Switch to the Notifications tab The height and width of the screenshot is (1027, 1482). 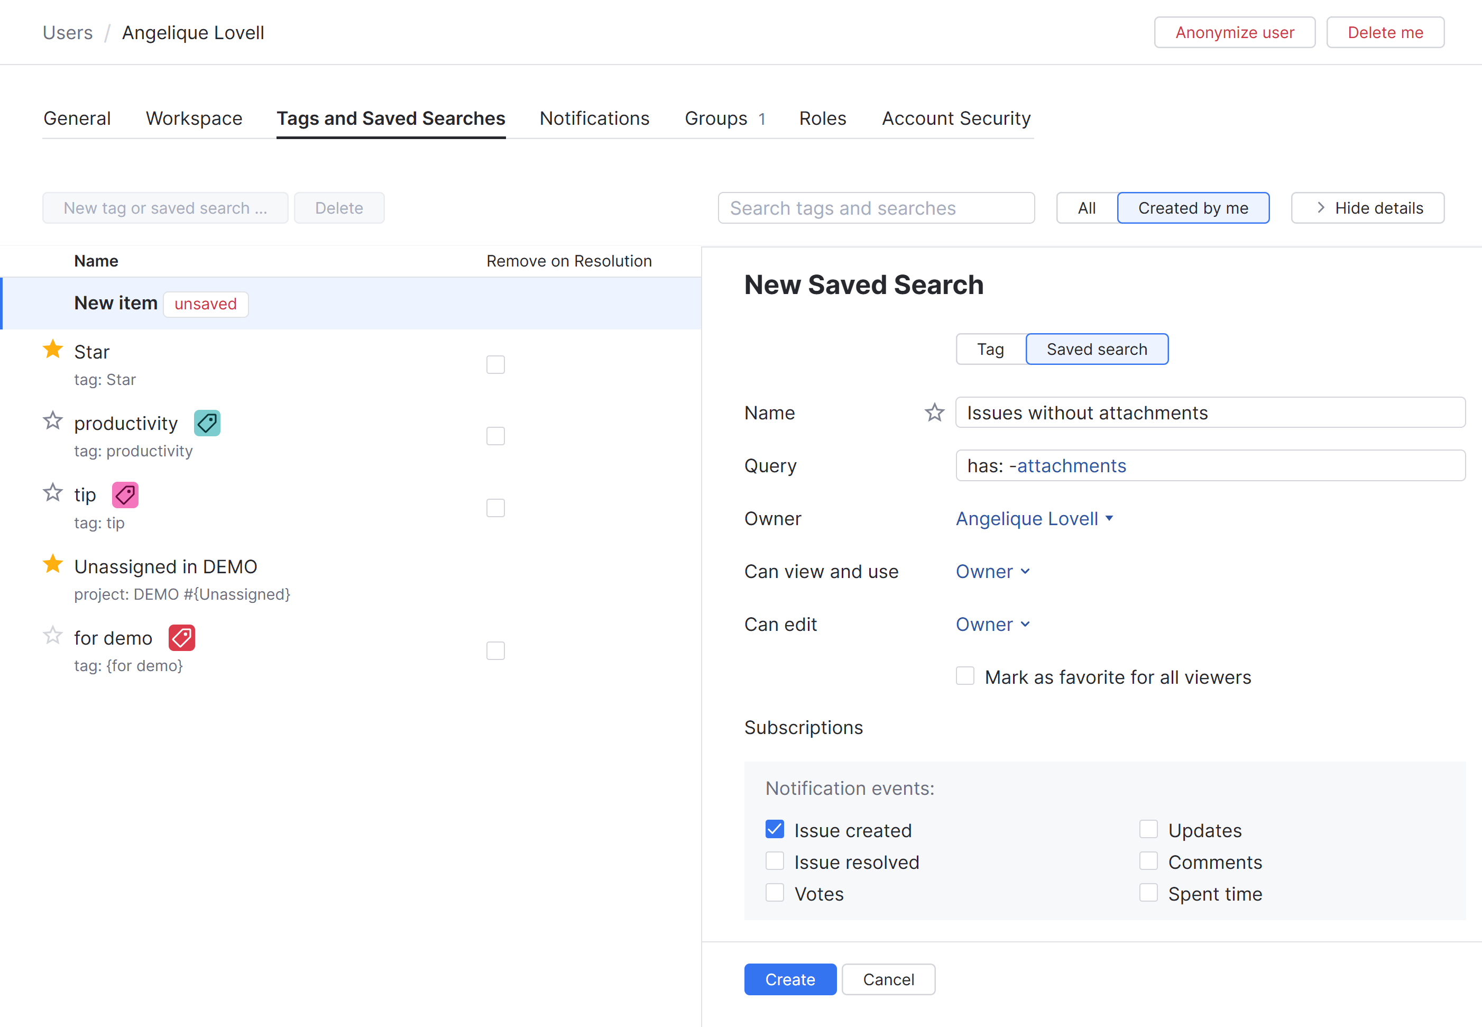pos(594,118)
